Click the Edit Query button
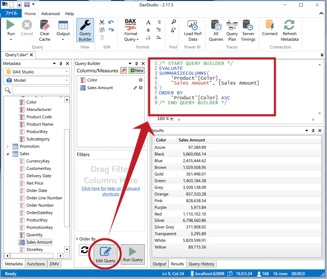 (x=105, y=254)
